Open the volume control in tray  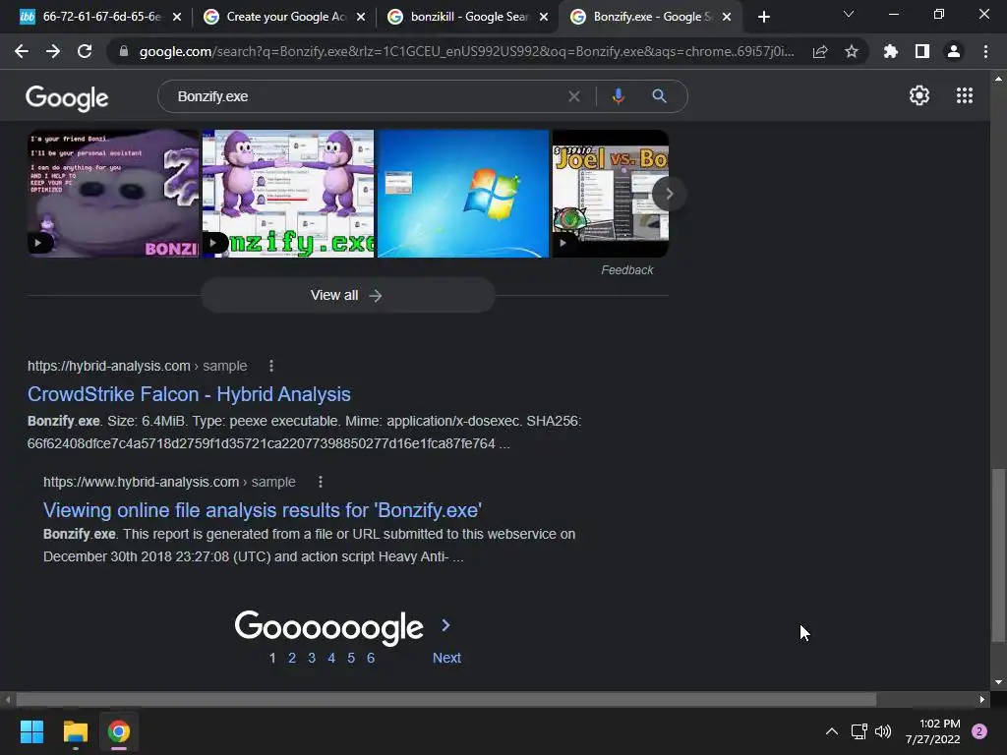pos(883,731)
